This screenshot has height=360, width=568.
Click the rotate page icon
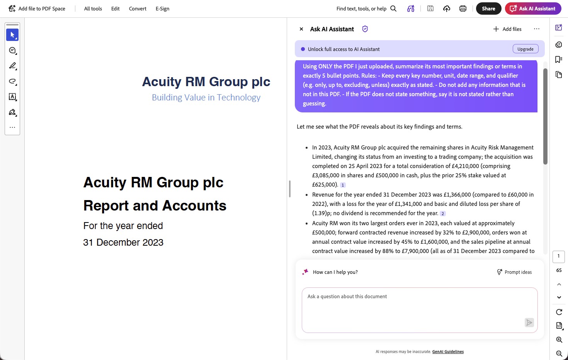click(559, 312)
